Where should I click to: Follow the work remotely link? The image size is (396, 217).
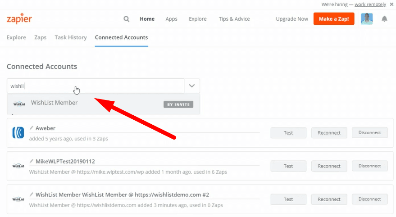(x=370, y=5)
